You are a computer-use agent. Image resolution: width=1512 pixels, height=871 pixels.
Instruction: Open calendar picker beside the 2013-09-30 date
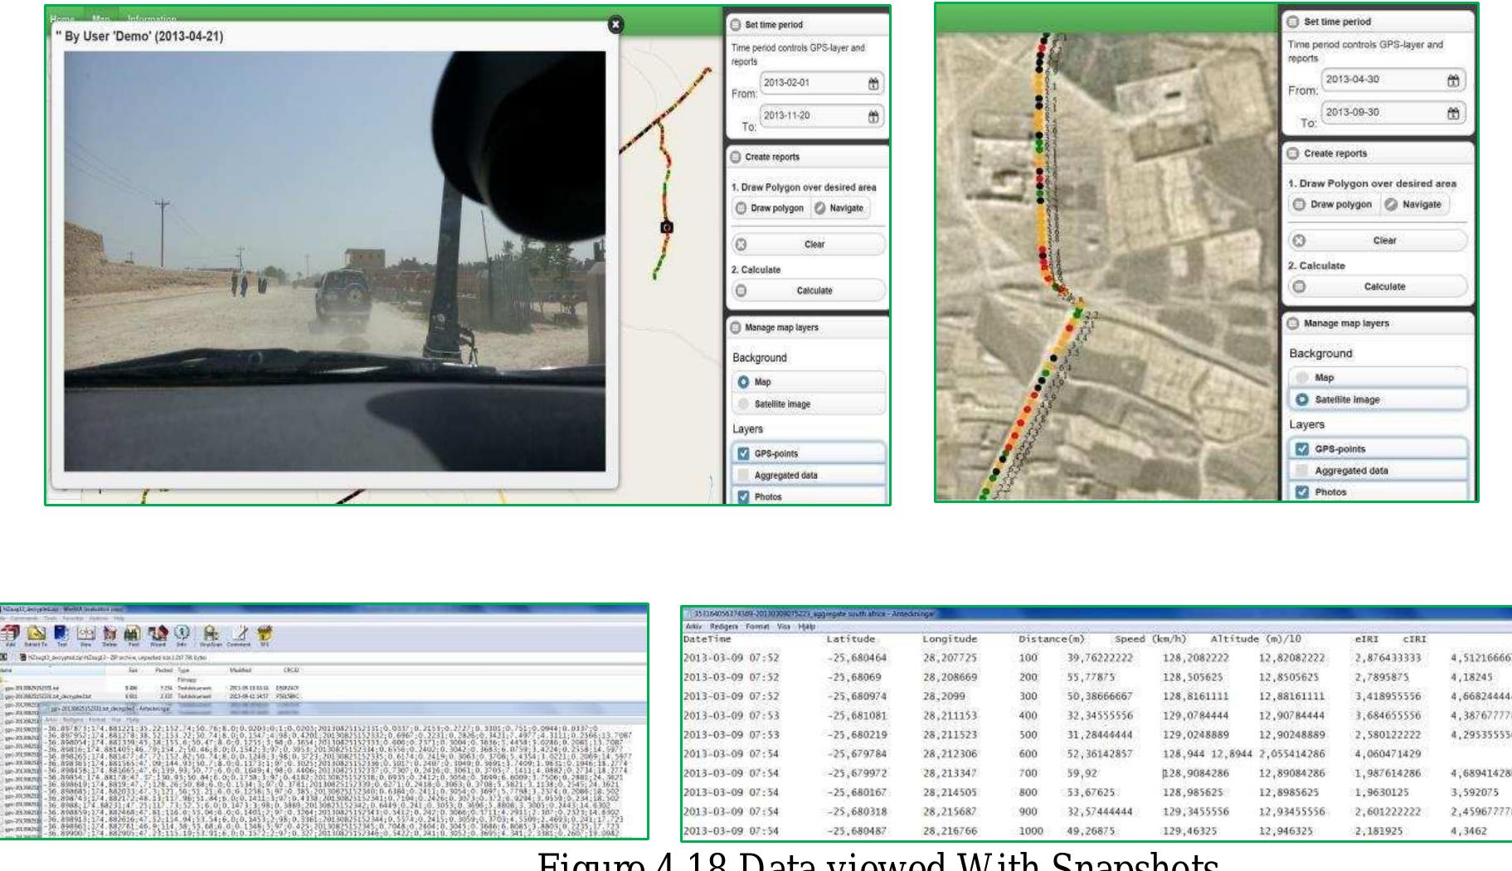[x=1453, y=114]
